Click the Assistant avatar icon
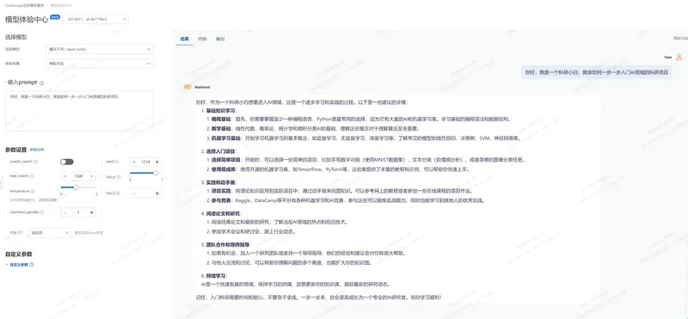The height and width of the screenshot is (319, 688). tap(187, 87)
